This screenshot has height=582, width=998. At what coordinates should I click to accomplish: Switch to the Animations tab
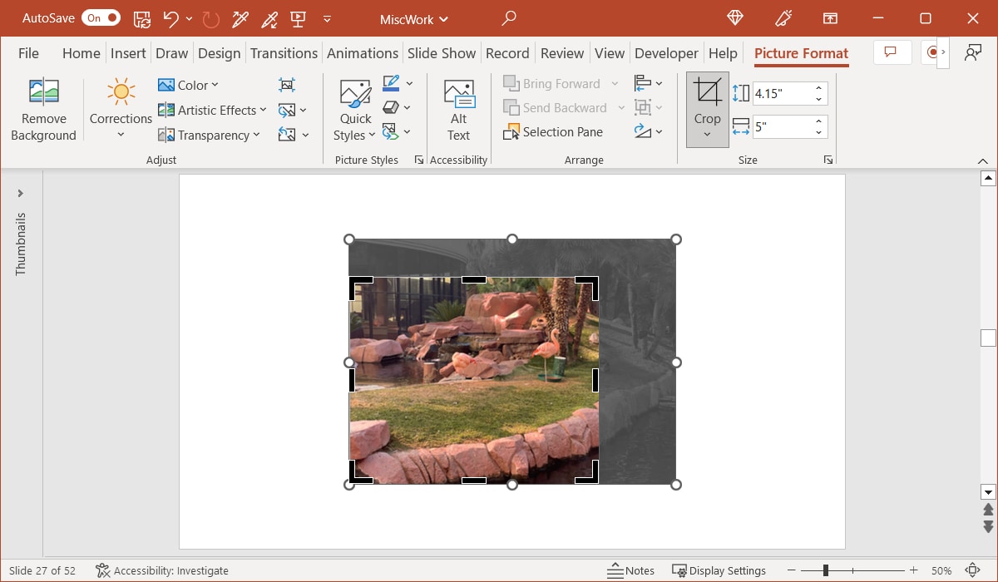pyautogui.click(x=363, y=52)
